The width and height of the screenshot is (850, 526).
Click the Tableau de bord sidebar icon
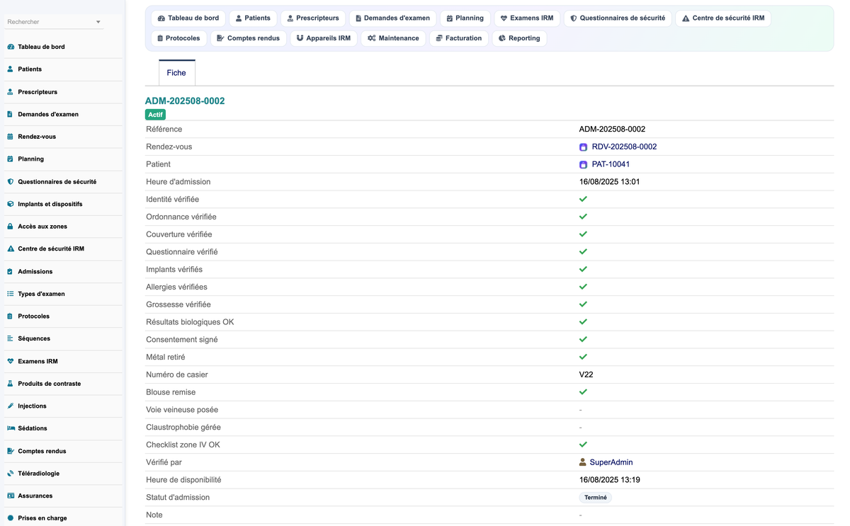click(x=11, y=47)
